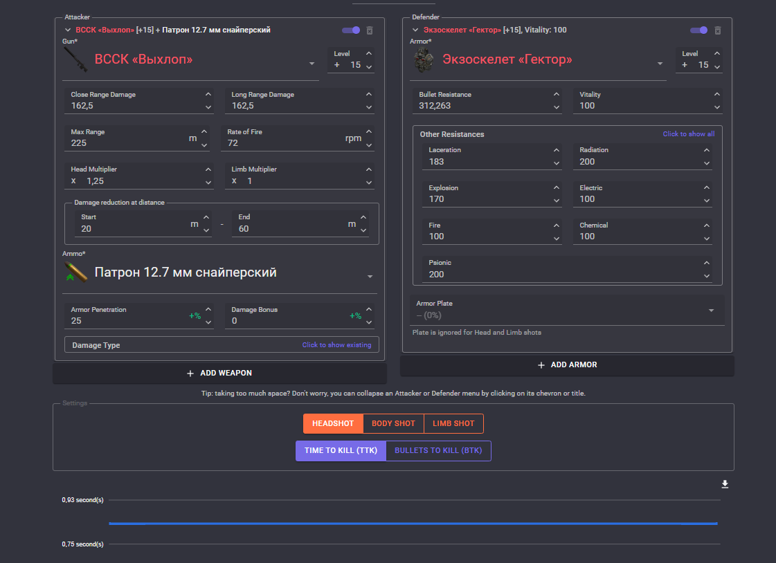Switch to BULLETS TO KILL (BTK) mode
This screenshot has width=776, height=563.
pos(438,451)
